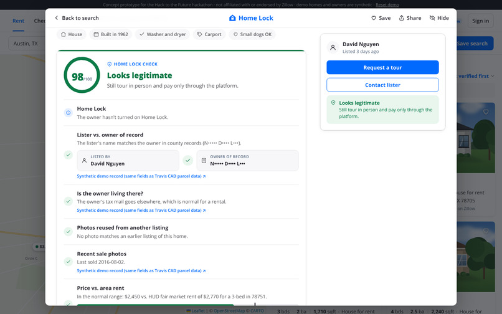The image size is (502, 314).
Task: Click the price vs. area rent bar
Action: coord(187,304)
